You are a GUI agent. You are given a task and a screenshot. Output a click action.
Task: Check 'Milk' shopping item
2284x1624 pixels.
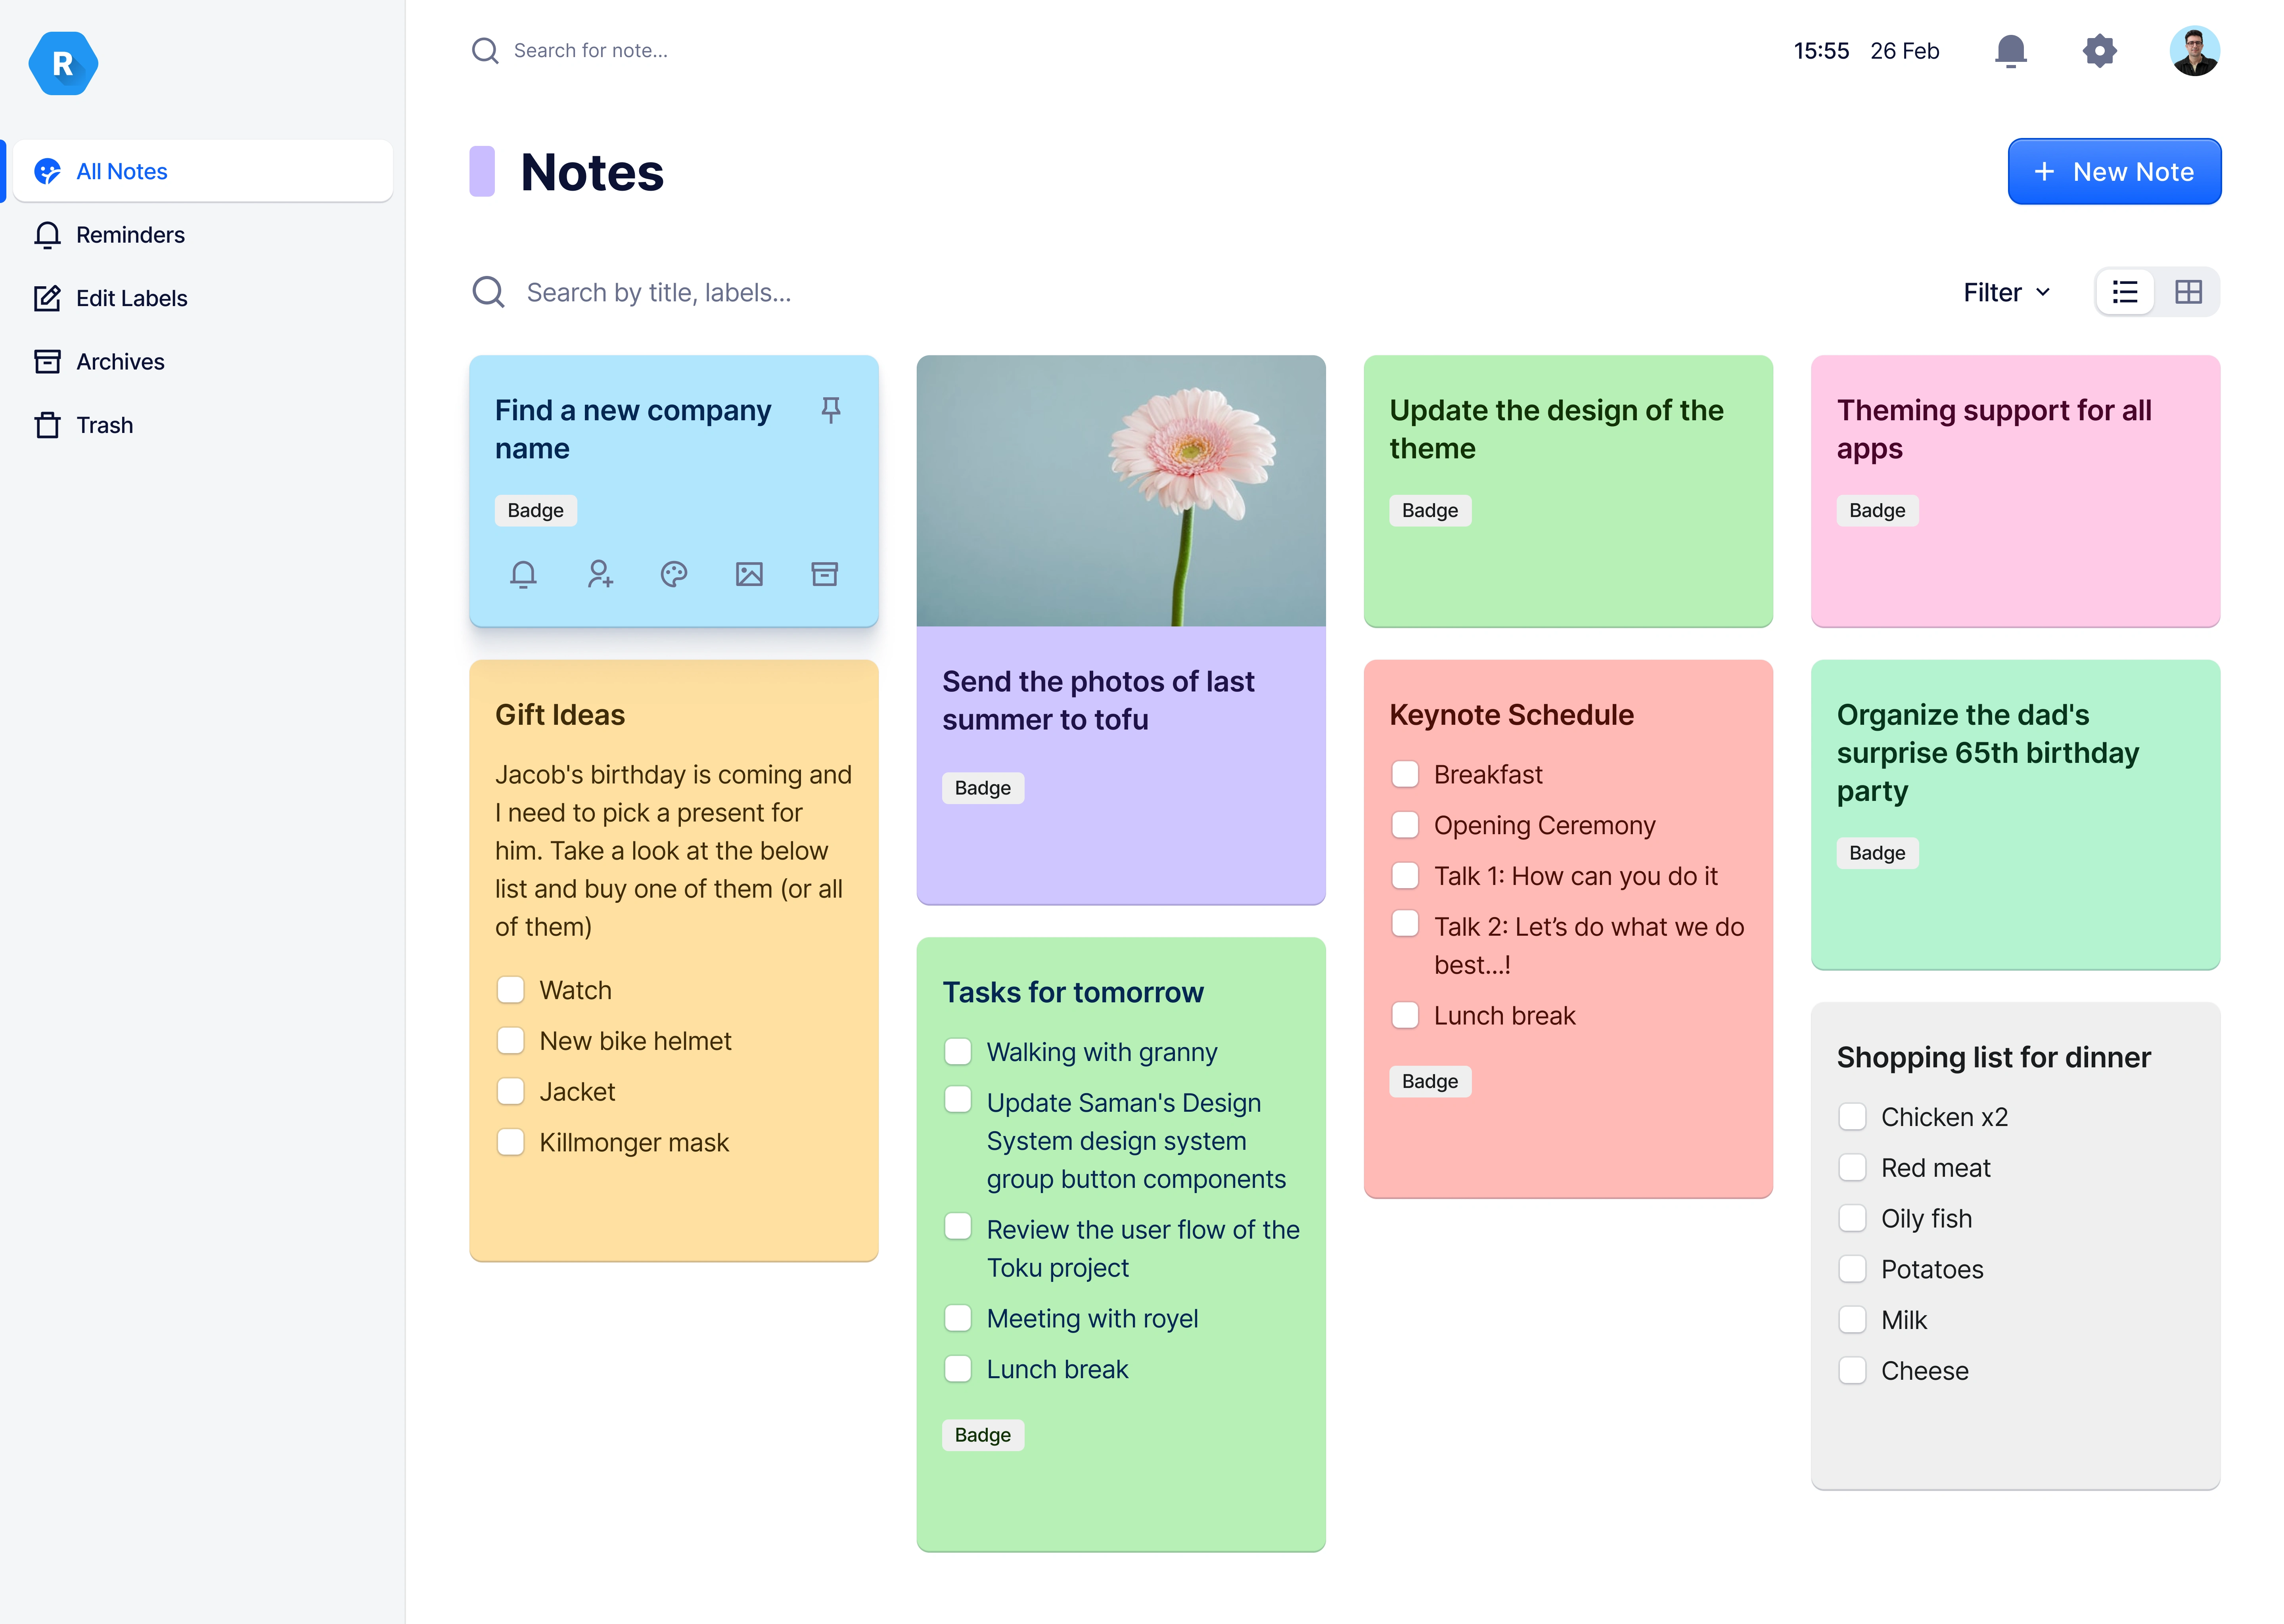(x=1852, y=1320)
